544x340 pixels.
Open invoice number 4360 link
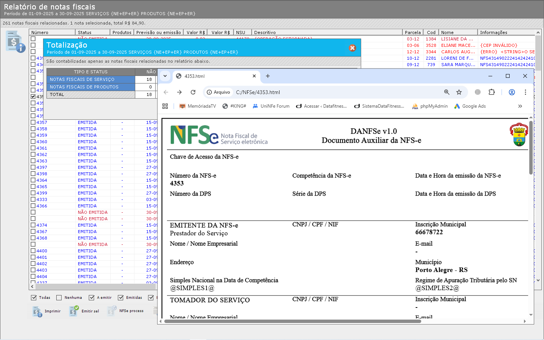tap(42, 142)
